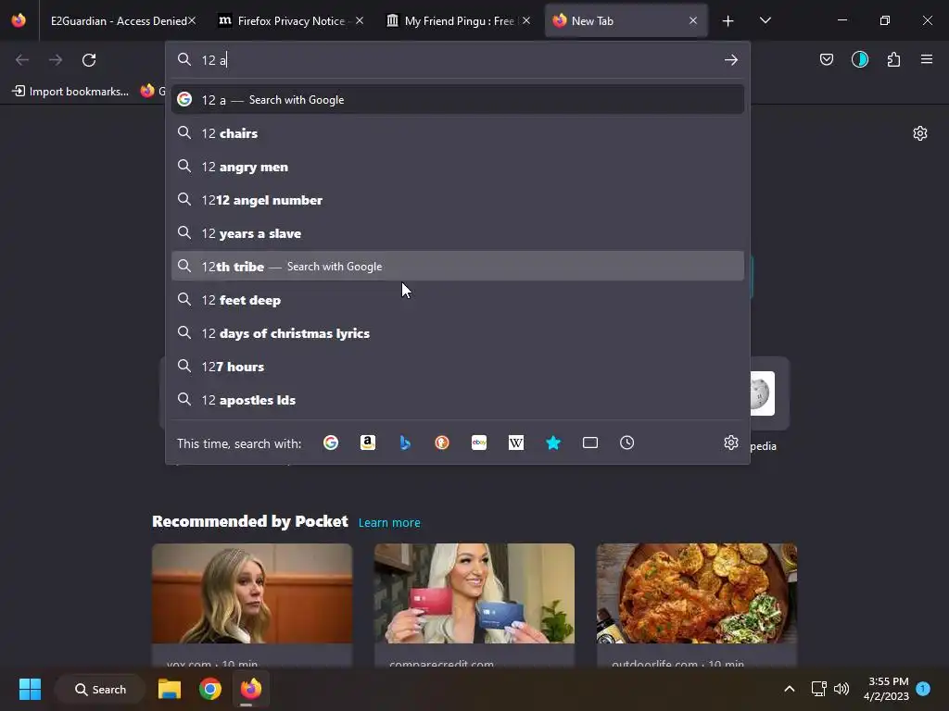
Task: Search this time with eBay icon
Action: point(479,443)
